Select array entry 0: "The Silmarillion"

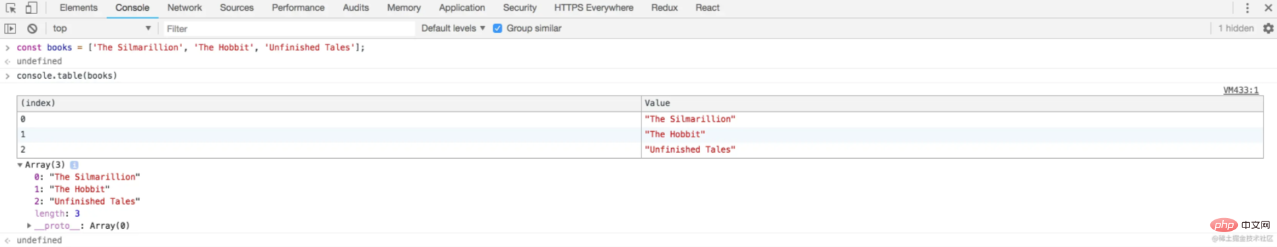pos(88,177)
